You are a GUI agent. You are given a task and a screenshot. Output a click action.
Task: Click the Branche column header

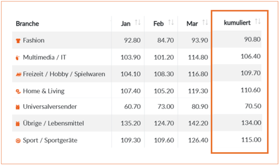(28, 24)
